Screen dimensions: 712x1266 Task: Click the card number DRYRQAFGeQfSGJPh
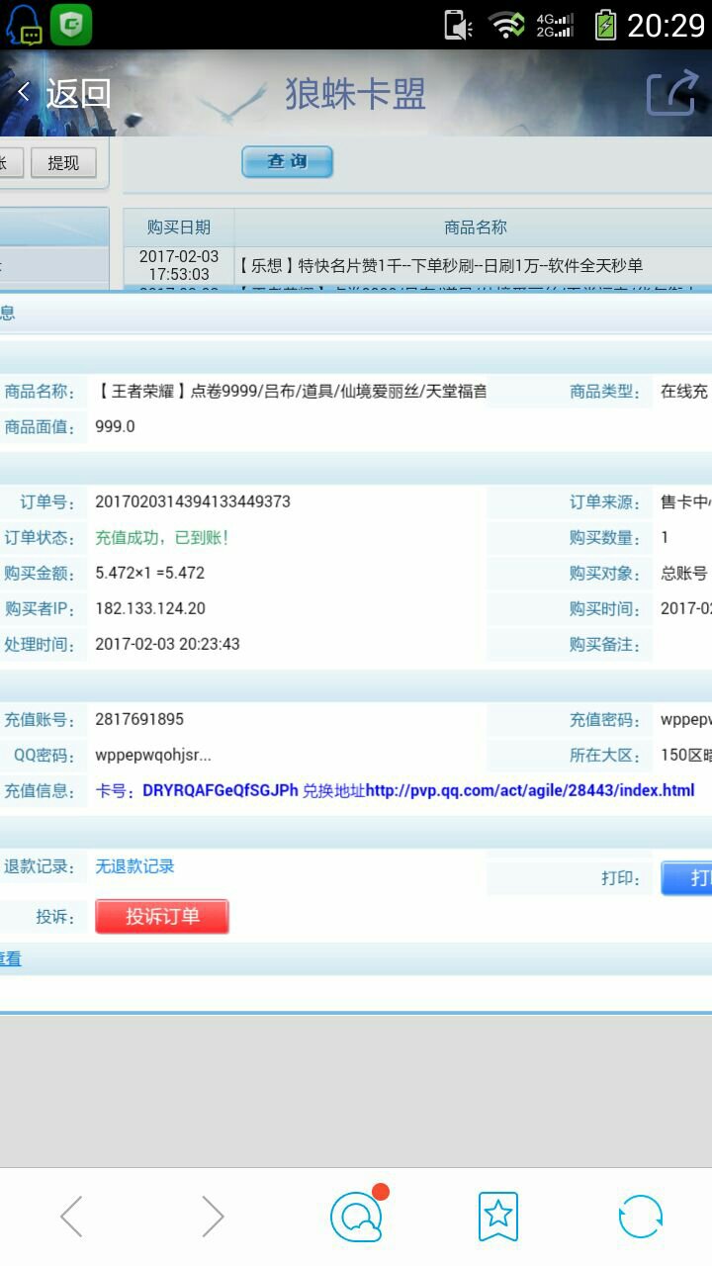[x=221, y=790]
